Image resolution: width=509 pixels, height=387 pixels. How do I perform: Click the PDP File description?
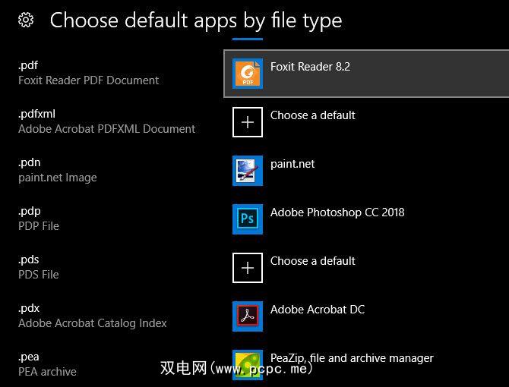39,226
